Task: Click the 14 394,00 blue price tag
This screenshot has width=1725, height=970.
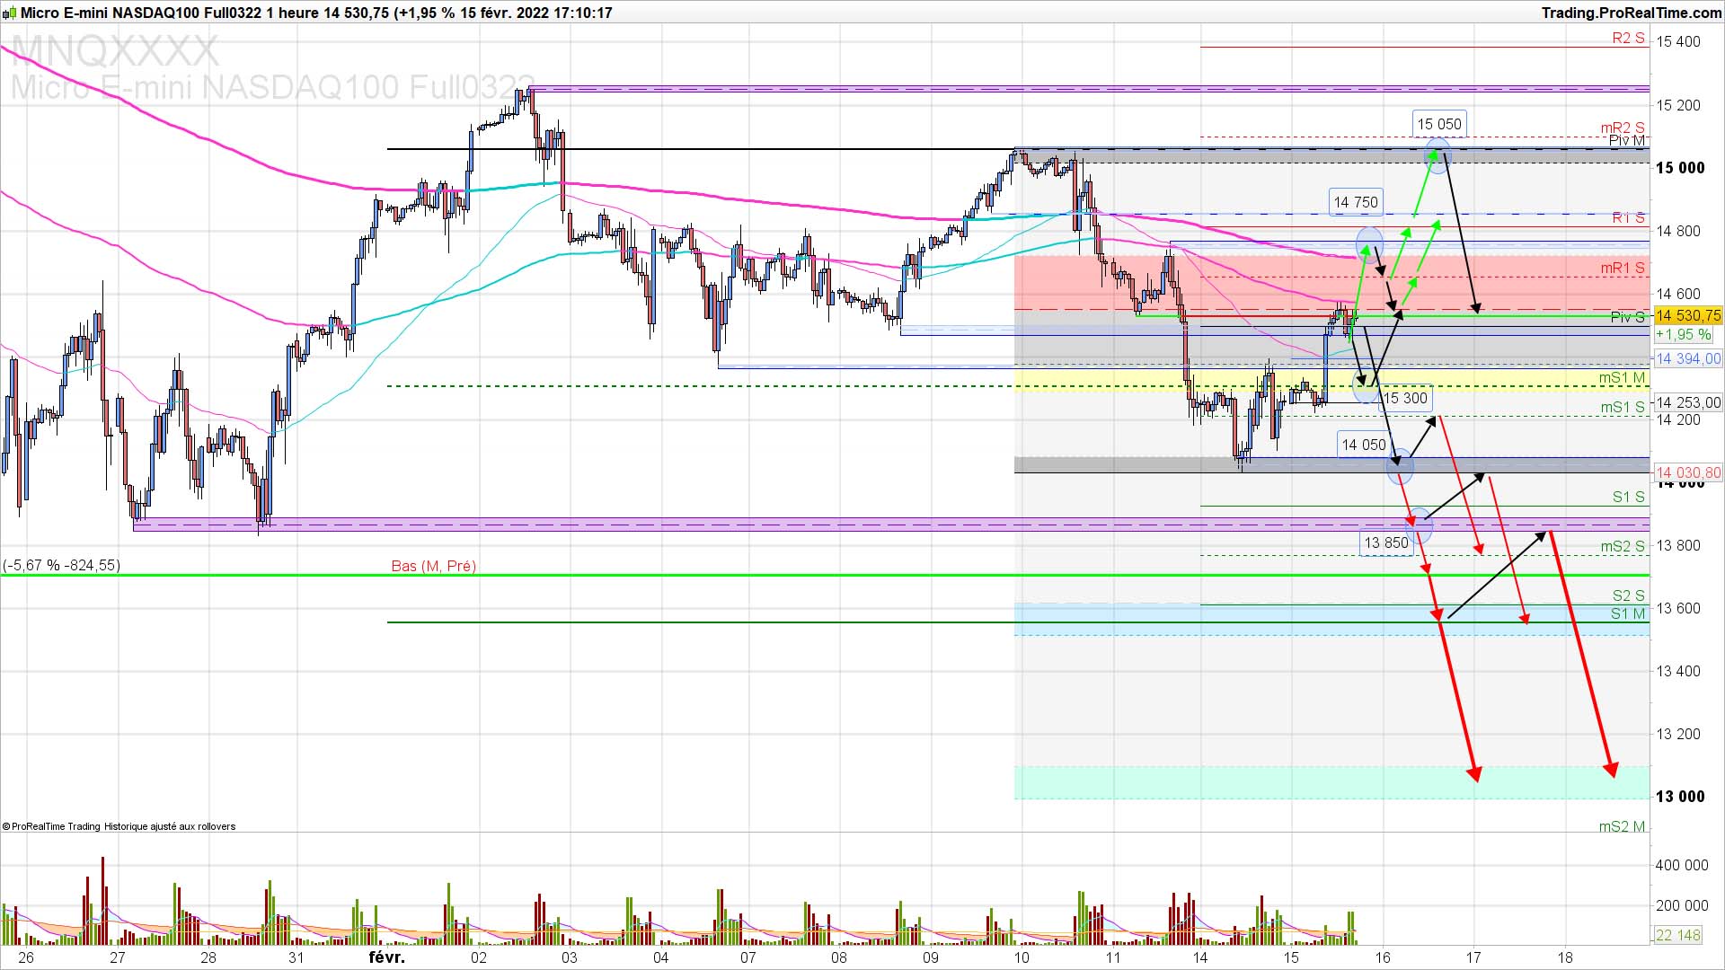Action: tap(1687, 358)
